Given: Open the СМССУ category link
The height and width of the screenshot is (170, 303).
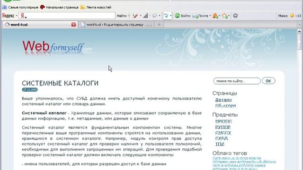Looking at the screenshot, I should (223, 133).
